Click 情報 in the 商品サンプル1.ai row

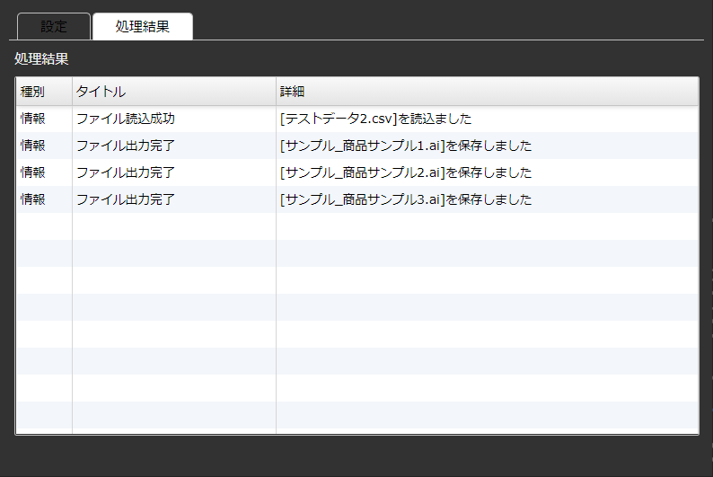click(44, 146)
